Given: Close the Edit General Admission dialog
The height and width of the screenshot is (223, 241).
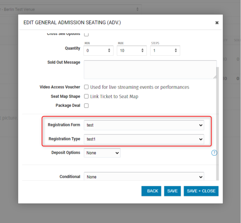Looking at the screenshot, I should click(217, 23).
